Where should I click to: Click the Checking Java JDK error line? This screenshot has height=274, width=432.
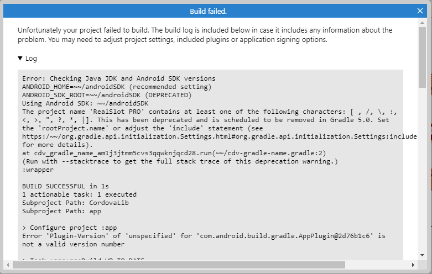tap(119, 78)
